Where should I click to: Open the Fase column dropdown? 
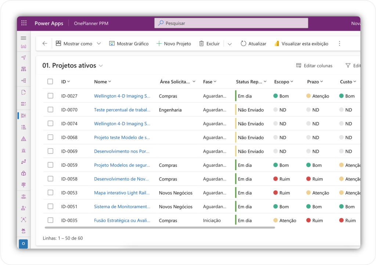pos(210,81)
